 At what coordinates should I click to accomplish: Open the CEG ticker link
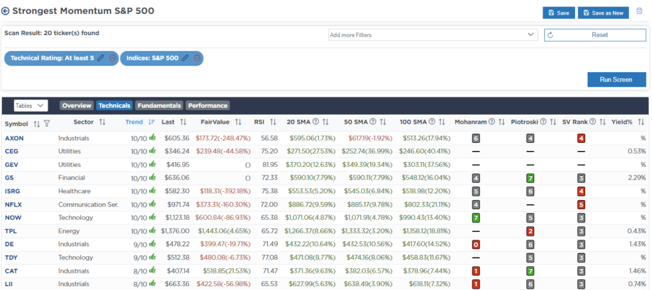[11, 152]
